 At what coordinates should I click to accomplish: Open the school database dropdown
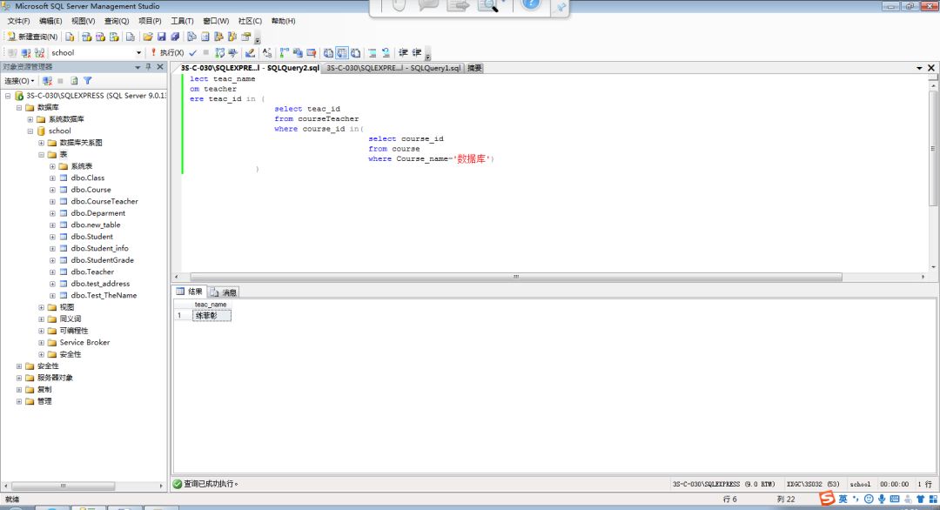pos(138,53)
